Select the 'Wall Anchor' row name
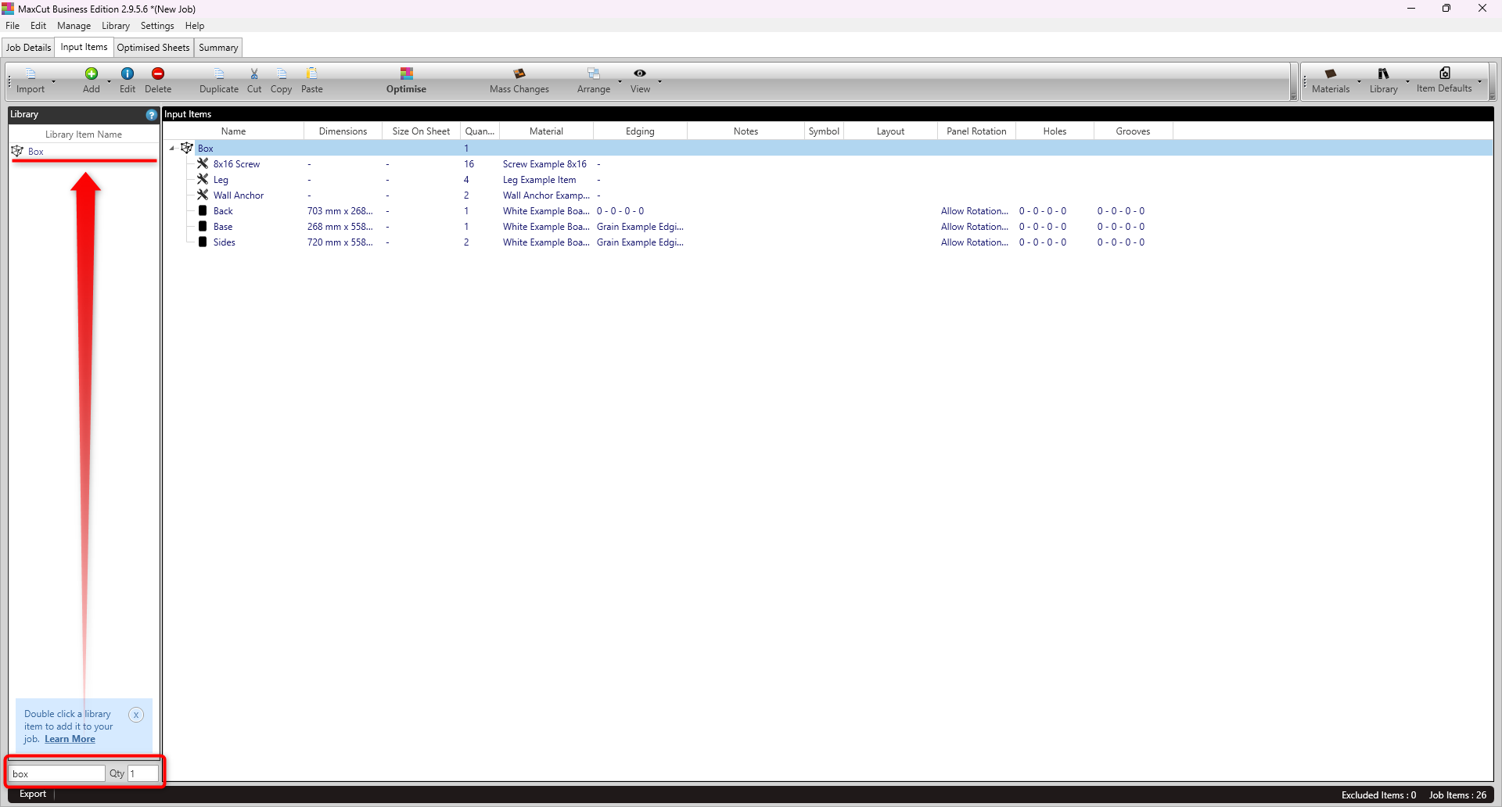The image size is (1502, 807). [239, 195]
